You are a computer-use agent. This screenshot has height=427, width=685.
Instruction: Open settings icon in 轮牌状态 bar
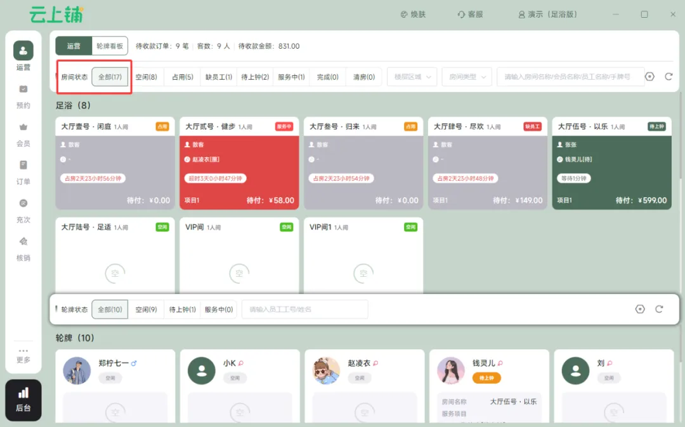(x=640, y=309)
